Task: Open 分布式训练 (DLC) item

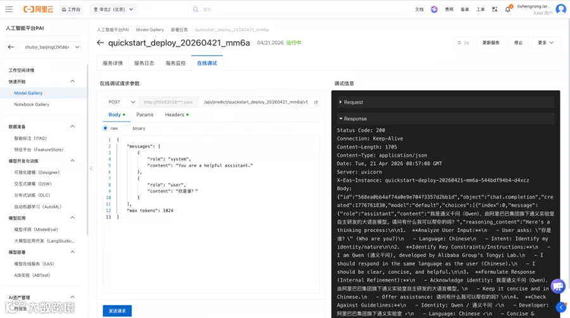Action: coord(32,195)
